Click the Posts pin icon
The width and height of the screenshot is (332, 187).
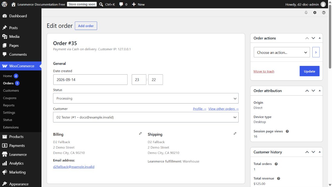pos(4,28)
